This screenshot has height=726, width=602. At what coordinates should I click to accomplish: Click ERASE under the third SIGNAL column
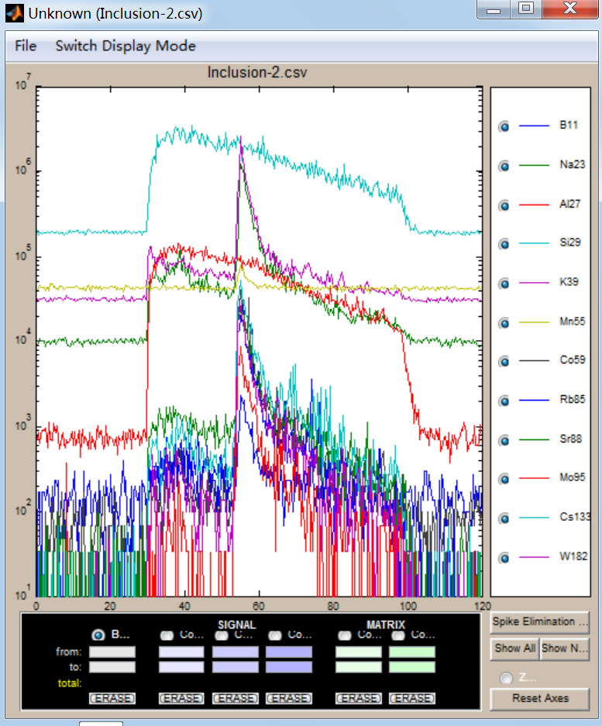coord(289,698)
